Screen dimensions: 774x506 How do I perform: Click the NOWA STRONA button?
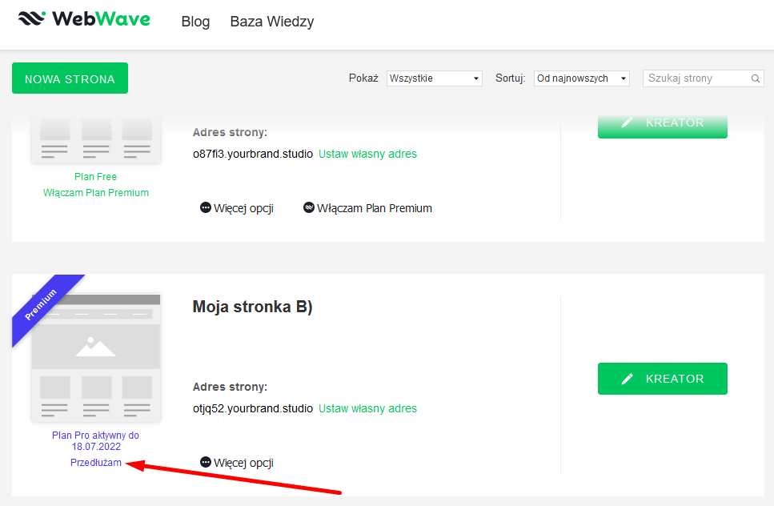[70, 78]
